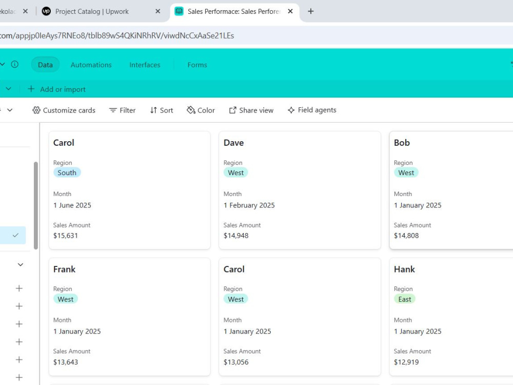Click the '$14,948' sales amount

click(236, 236)
